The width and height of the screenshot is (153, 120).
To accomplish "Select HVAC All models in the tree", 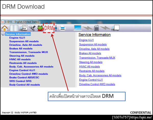I will pos(20,59).
